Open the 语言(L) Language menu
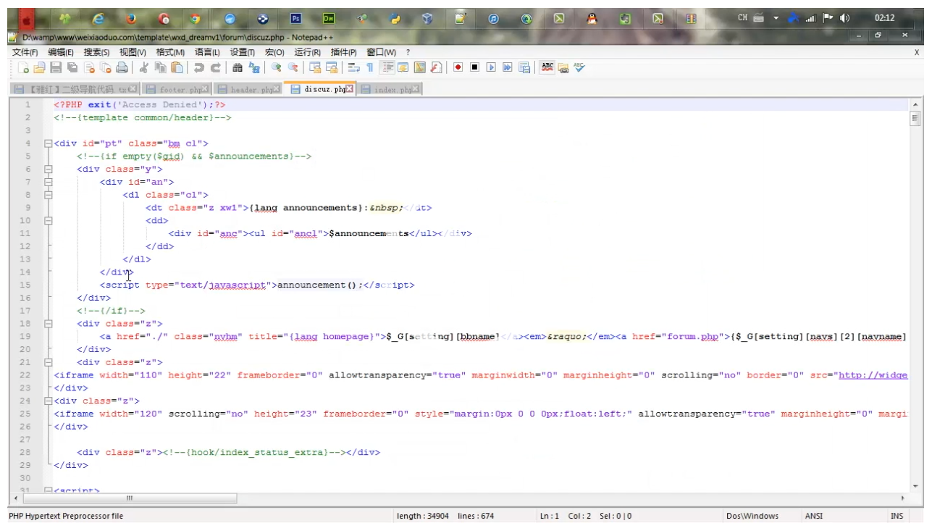 tap(207, 52)
